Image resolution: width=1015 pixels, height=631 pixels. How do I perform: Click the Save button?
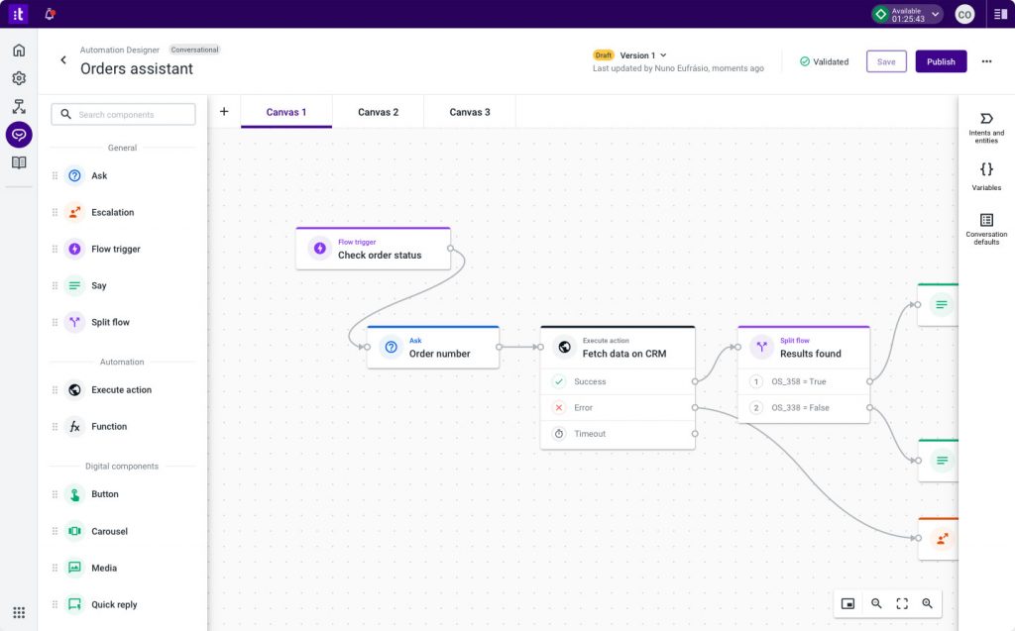(886, 61)
